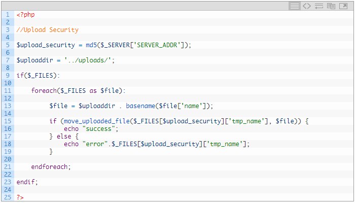Viewport: 355px width, 203px height.
Task: Click line number 1
Action: [x=8, y=15]
